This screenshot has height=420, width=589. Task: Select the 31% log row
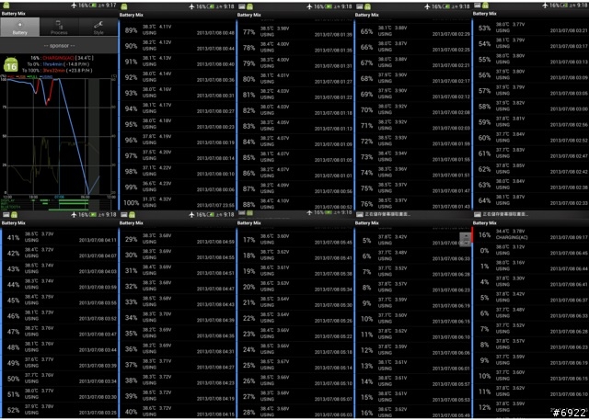click(x=178, y=270)
